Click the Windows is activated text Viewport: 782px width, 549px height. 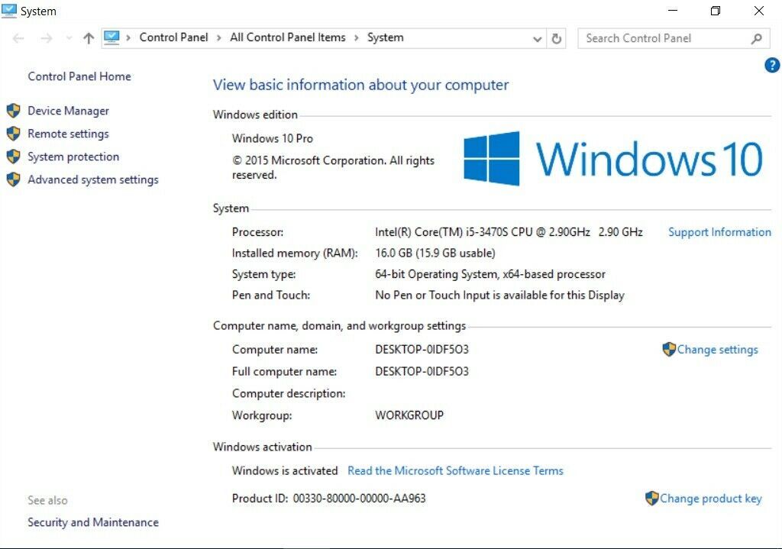285,470
